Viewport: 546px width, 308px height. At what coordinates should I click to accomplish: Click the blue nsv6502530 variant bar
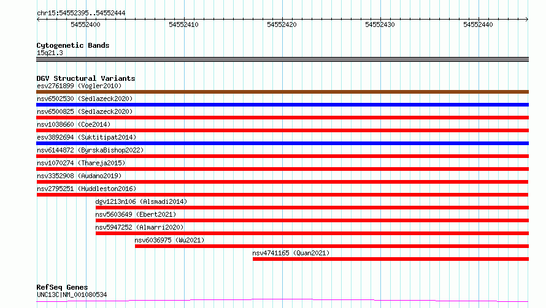(282, 105)
